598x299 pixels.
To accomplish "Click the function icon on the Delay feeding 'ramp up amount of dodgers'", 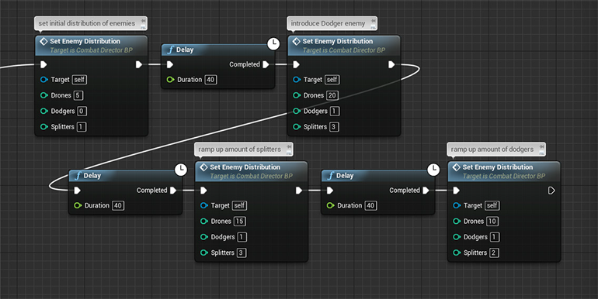I will (x=330, y=175).
